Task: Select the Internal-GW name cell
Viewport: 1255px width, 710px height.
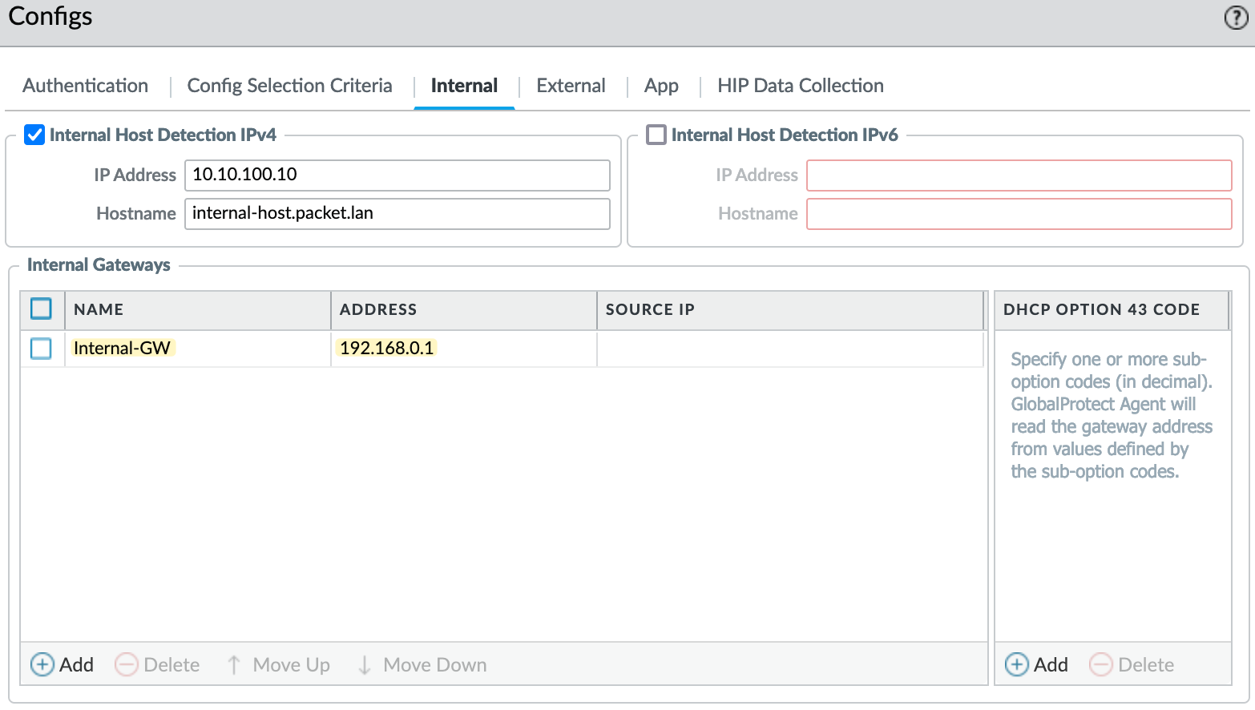Action: pyautogui.click(x=198, y=349)
